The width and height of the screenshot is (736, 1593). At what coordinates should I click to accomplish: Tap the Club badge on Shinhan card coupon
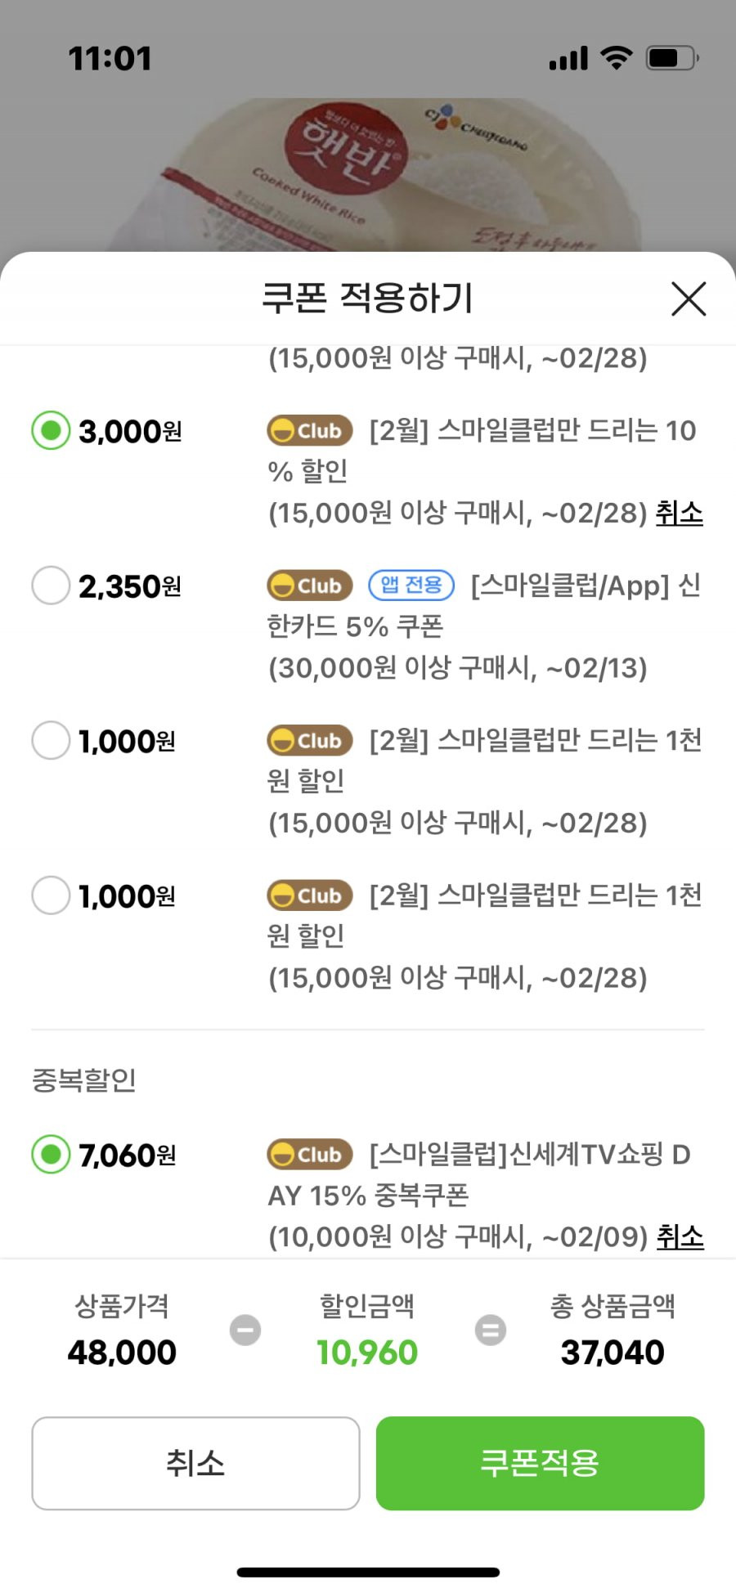[x=310, y=586]
